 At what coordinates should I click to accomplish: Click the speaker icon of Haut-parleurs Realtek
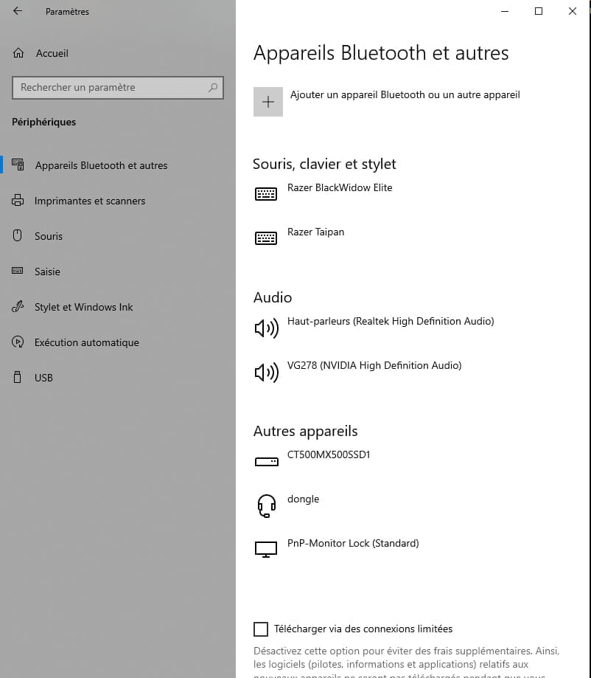(x=267, y=328)
